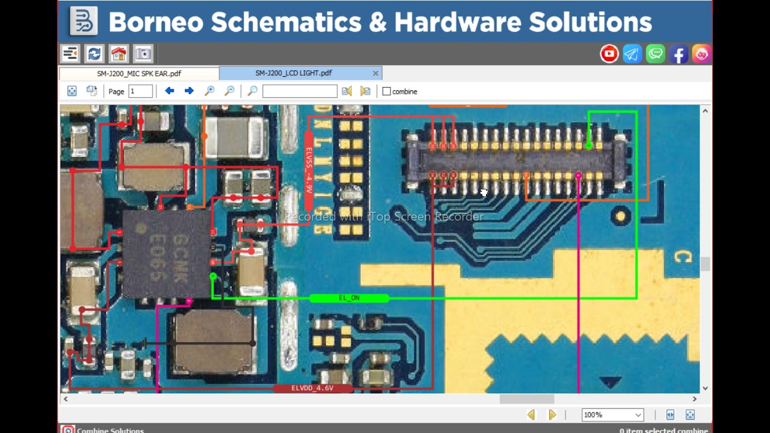Click the horizontal scrollbar left arrow
This screenshot has height=433, width=770.
(x=65, y=399)
